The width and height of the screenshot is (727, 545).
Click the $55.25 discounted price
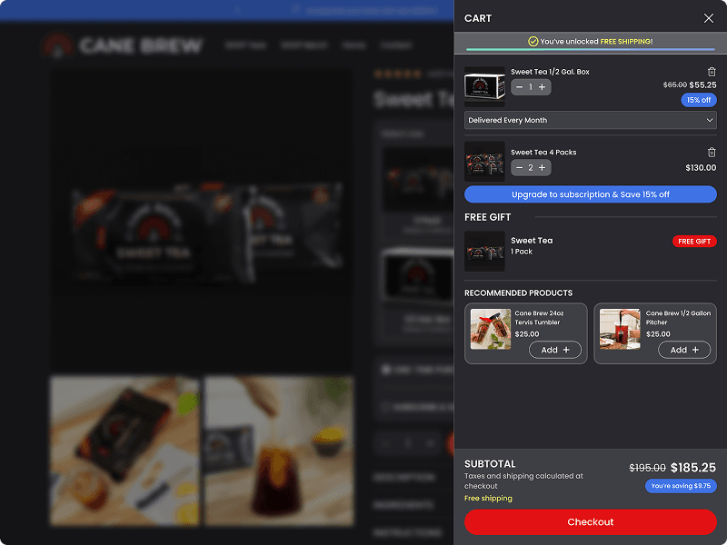point(702,84)
